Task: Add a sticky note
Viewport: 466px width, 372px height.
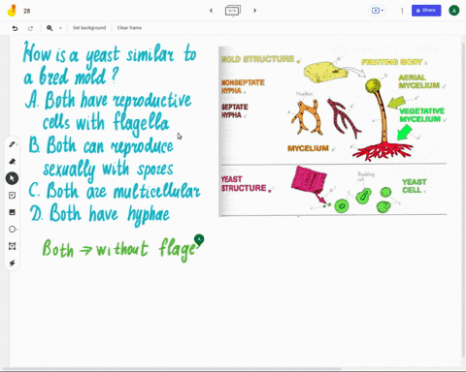Action: click(x=12, y=196)
